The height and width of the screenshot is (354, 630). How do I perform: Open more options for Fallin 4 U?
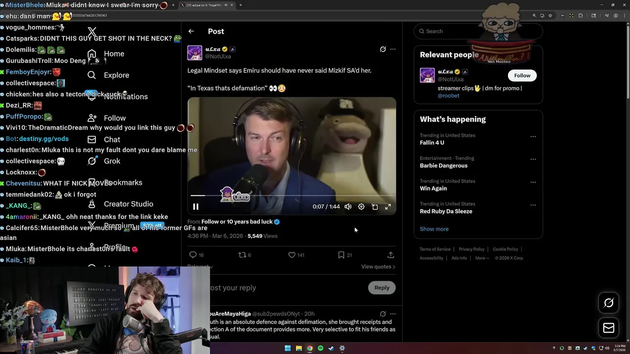point(533,137)
